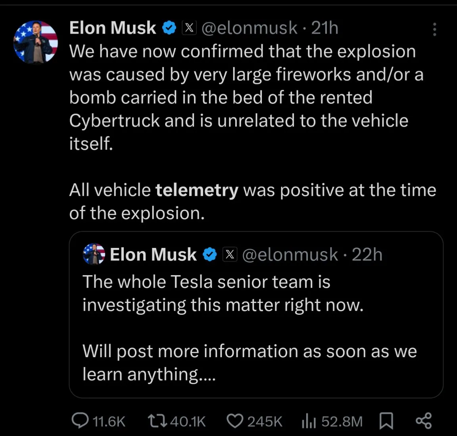The height and width of the screenshot is (436, 457).
Task: Click the 22h timestamp in quoted tweet
Action: point(367,255)
